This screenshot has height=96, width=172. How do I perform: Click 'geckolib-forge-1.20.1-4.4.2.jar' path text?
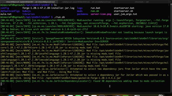click(100, 78)
